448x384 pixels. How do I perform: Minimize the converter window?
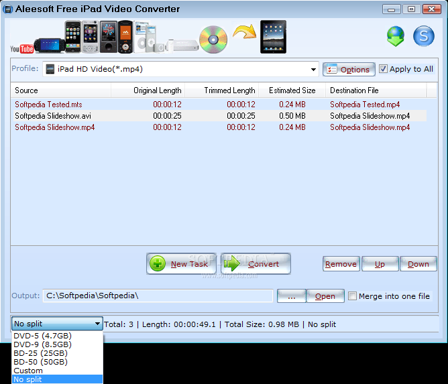click(391, 9)
